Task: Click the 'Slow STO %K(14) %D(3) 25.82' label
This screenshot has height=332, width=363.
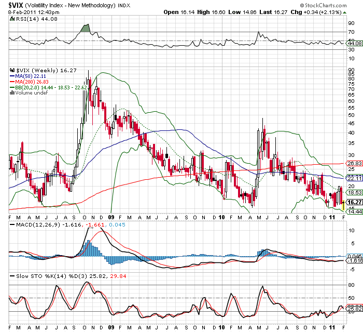Action: pyautogui.click(x=61, y=276)
